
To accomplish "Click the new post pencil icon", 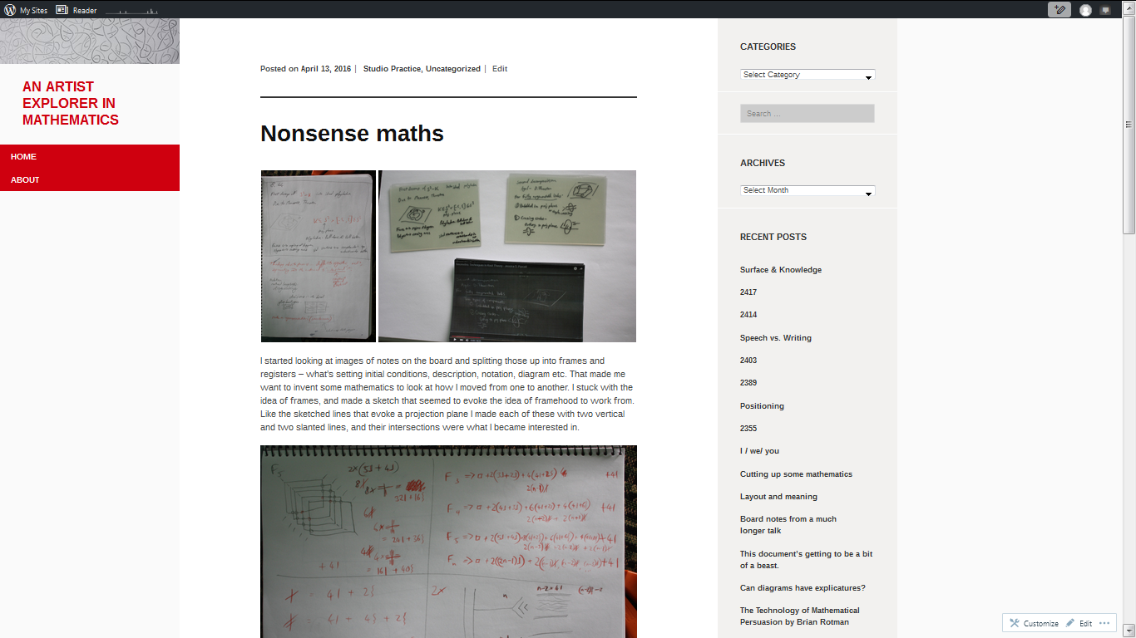I will tap(1059, 10).
